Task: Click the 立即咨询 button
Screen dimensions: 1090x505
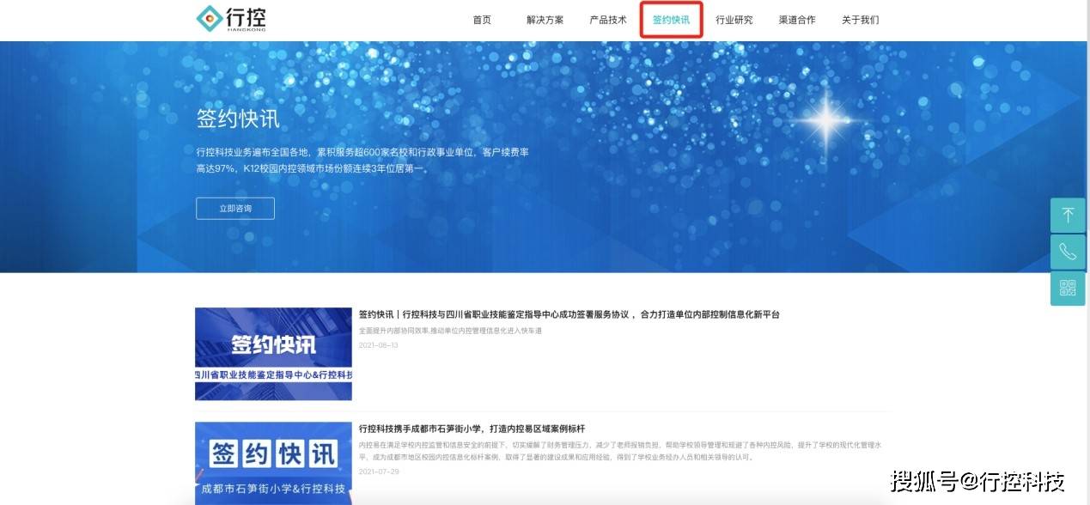Action: coord(235,209)
